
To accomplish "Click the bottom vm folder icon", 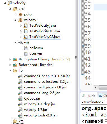I will click(x=15, y=121).
